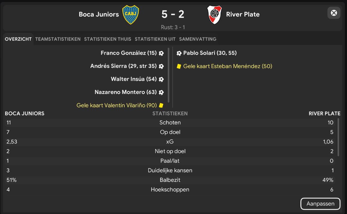Open the Statistieken Uit tab
Viewport: 347px width, 214px height.
coord(155,39)
